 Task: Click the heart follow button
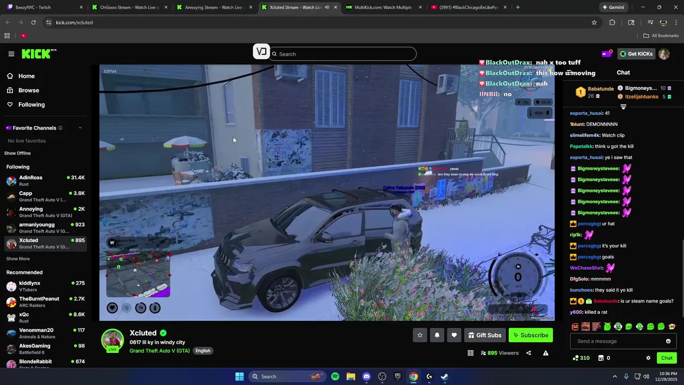pos(454,335)
